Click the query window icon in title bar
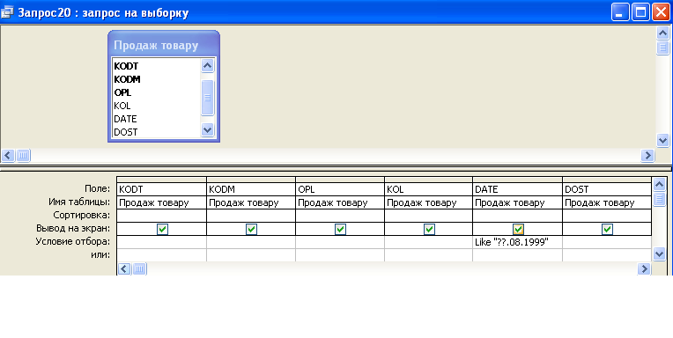The width and height of the screenshot is (673, 338). point(7,13)
